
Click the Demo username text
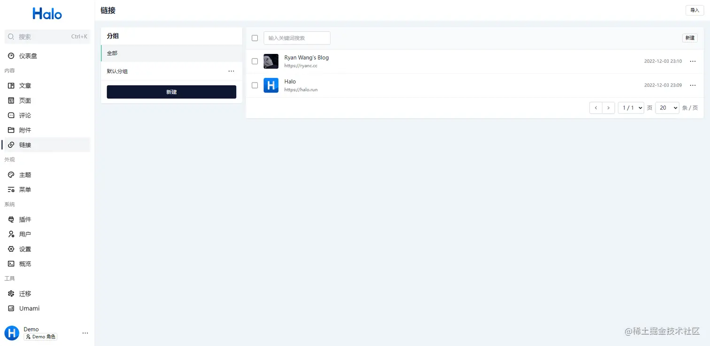(x=31, y=329)
